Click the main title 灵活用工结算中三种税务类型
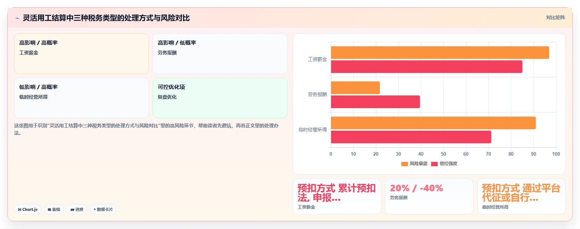This screenshot has height=229, width=580. click(106, 18)
